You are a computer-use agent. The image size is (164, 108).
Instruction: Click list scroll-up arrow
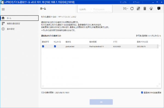[x=160, y=46]
